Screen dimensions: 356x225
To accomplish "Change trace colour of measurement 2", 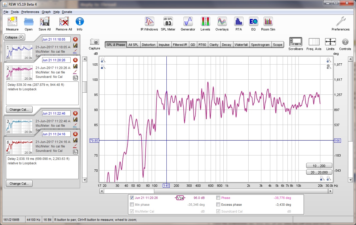I will click(75, 72).
